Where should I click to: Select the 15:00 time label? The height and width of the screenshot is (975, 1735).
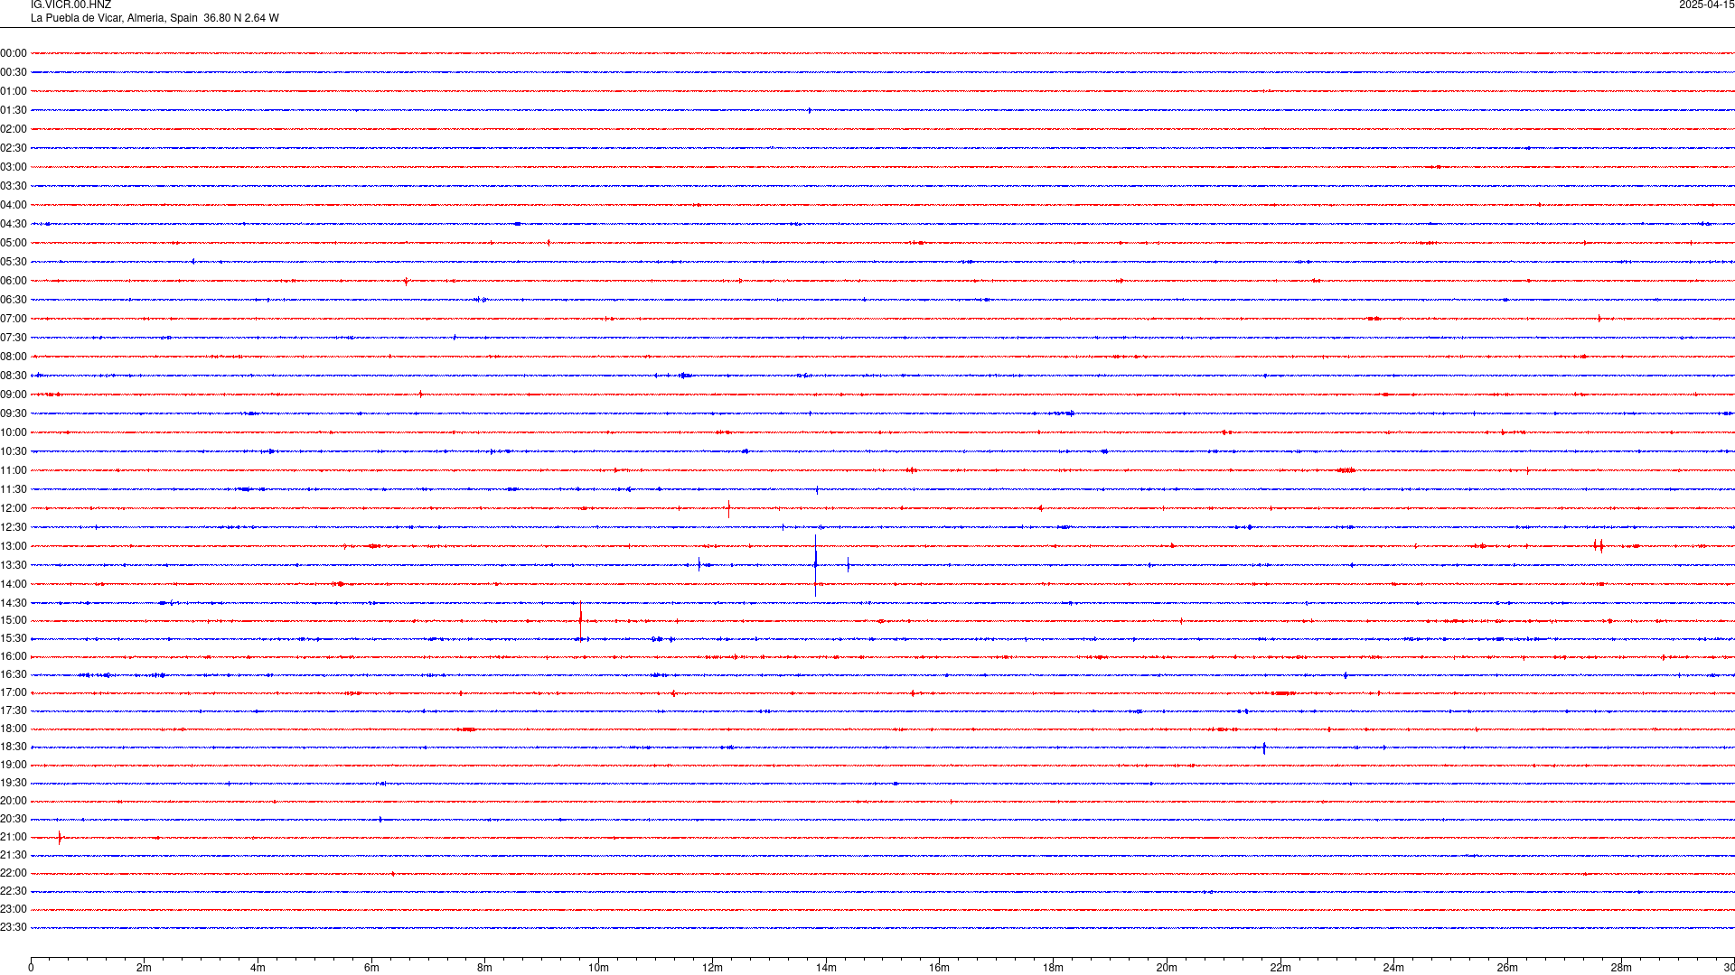pos(14,620)
